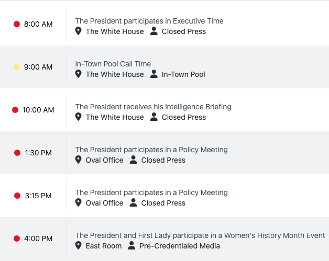Click the location pin icon in the 10:00 AM row
The width and height of the screenshot is (329, 261).
79,117
